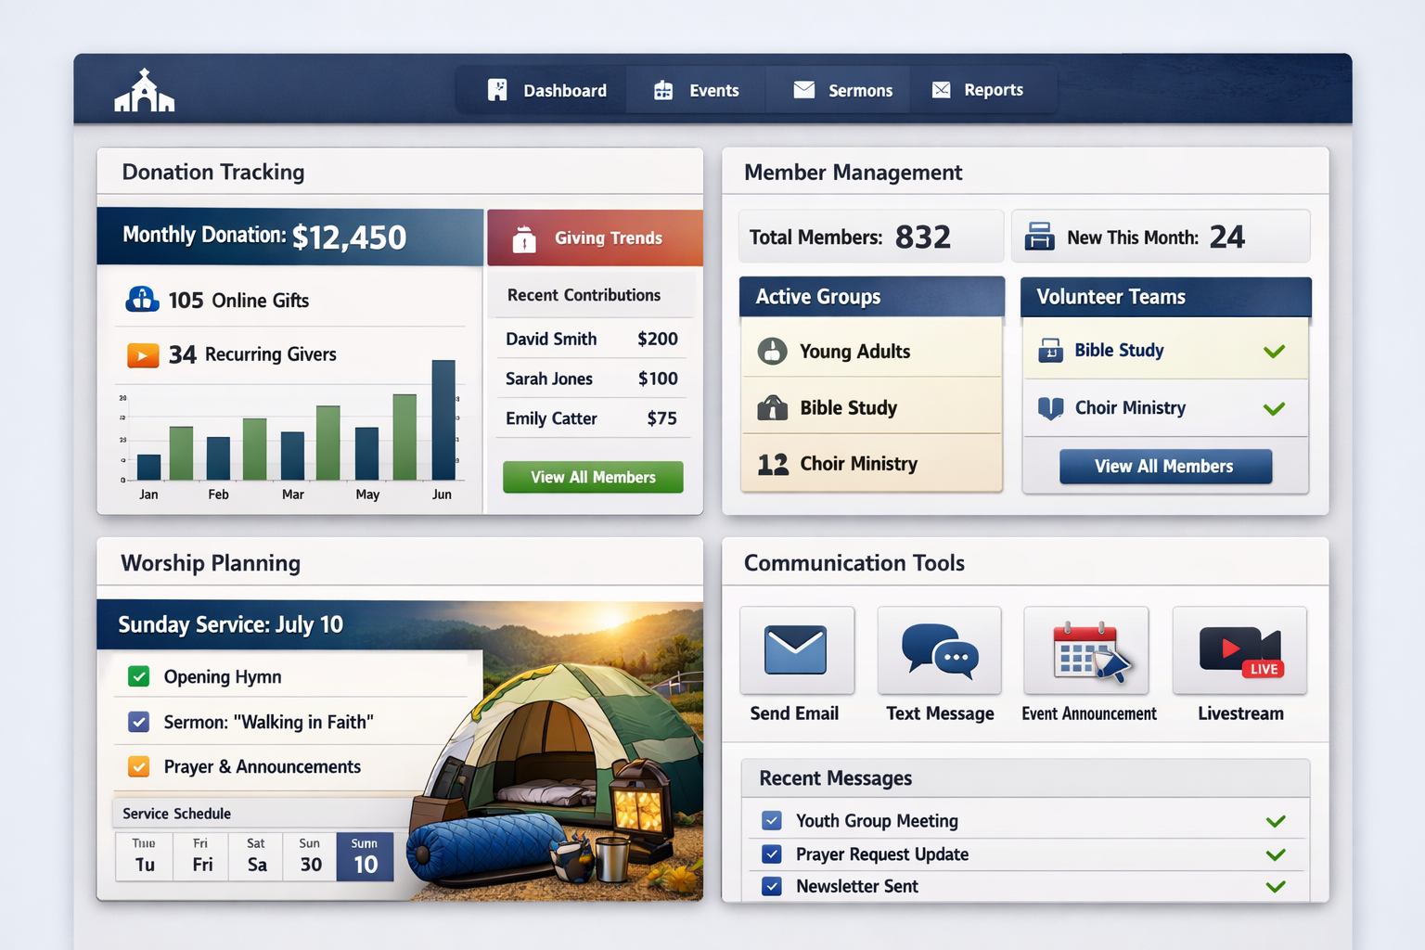The height and width of the screenshot is (950, 1425).
Task: Open the Reports tab
Action: pos(978,90)
